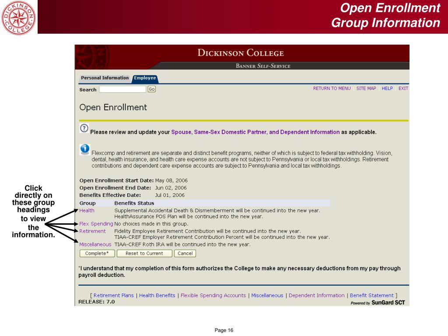
Task: Open Spouse, Same-Sex Domestic Partner, and Dependent Information link
Action: click(x=255, y=132)
